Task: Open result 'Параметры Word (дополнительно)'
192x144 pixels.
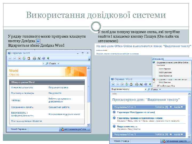Action: (x=136, y=112)
